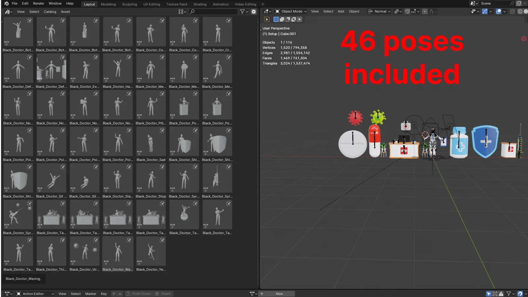Open the Object Mode dropdown

291,11
